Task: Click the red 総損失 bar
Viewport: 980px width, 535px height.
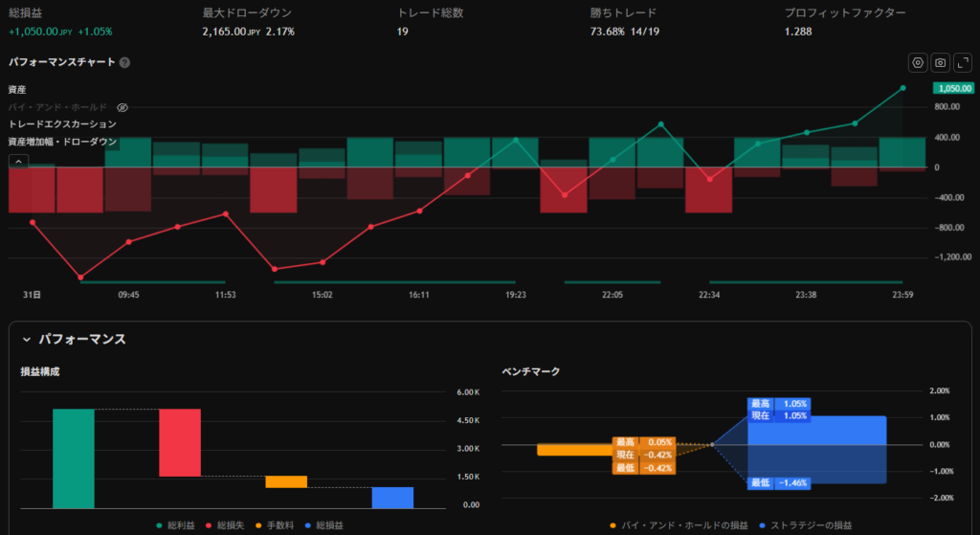Action: [180, 442]
